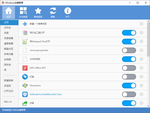Click the 文件所有权 blank file icon
150x113 pixels.
tap(25, 59)
